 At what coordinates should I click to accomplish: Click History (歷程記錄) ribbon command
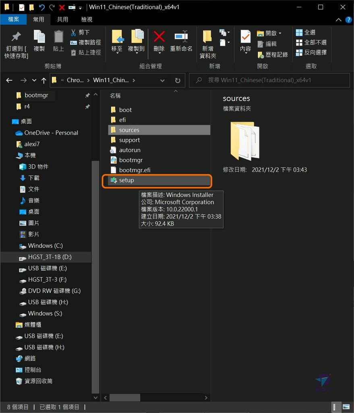[273, 54]
